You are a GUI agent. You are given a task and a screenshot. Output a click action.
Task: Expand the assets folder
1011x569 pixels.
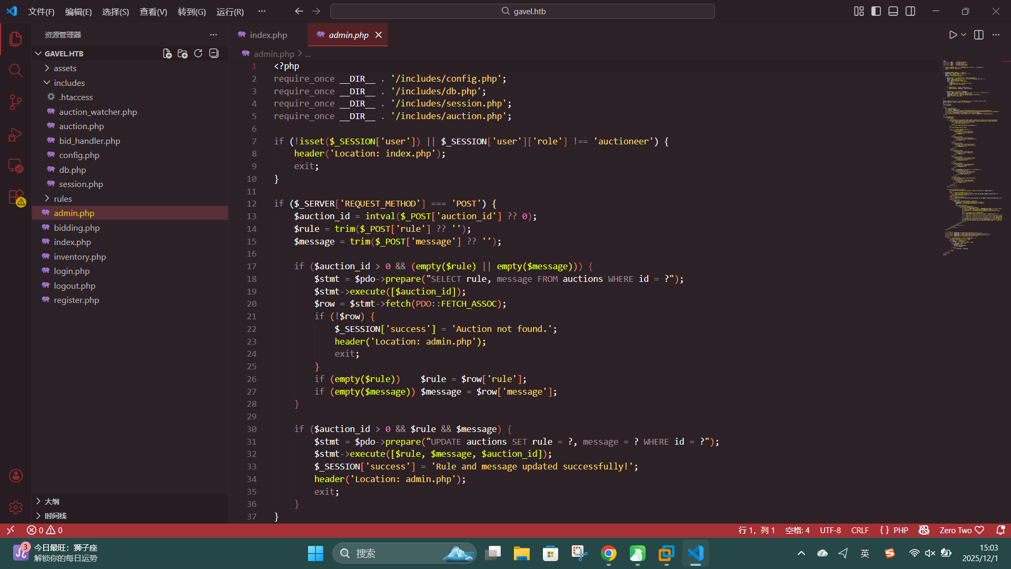tap(65, 68)
